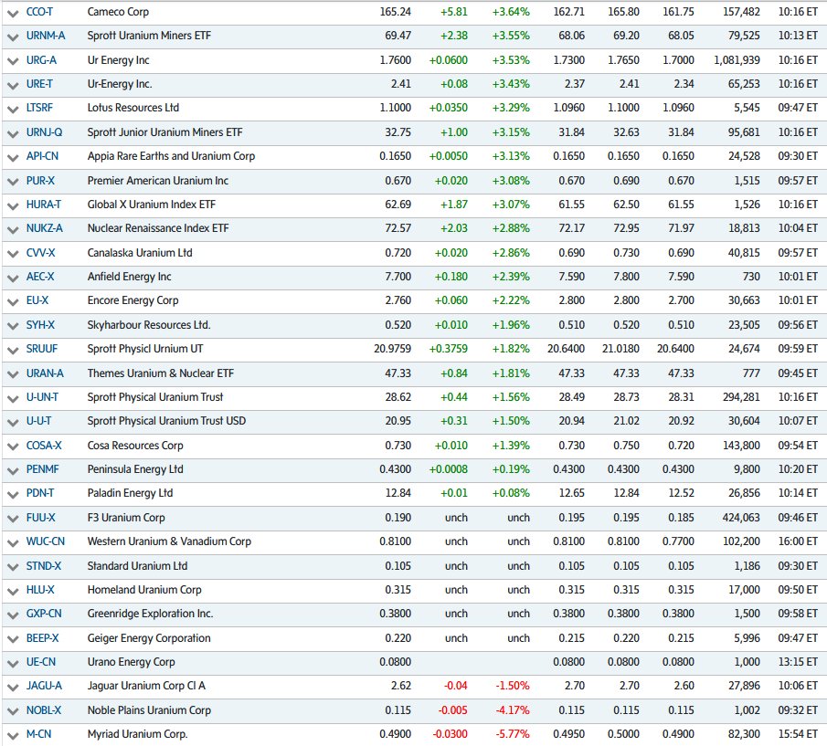This screenshot has height=746, width=827.
Task: Expand the SRUUF row chevron
Action: pyautogui.click(x=12, y=349)
